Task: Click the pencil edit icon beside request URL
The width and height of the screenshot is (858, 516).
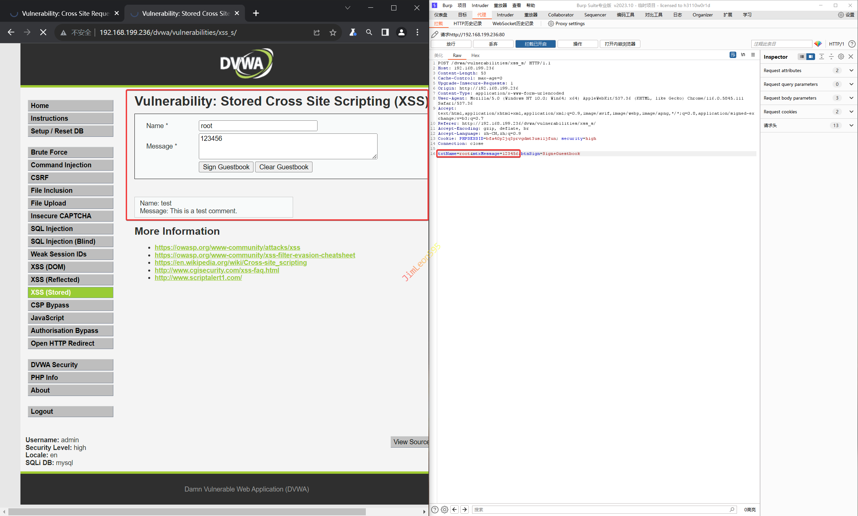Action: coord(435,35)
